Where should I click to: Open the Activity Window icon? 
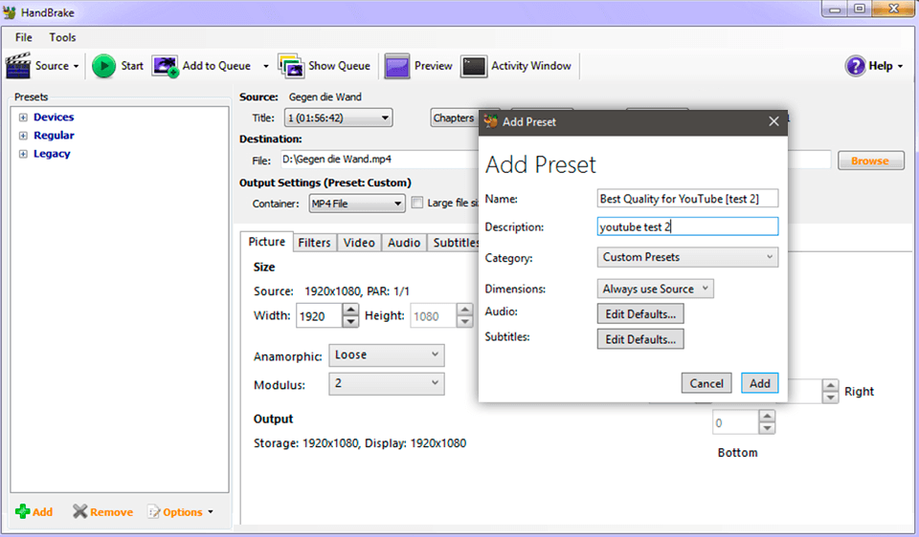474,66
